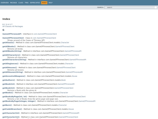Open the getAllHouses() method link
The image size is (158, 119).
(10, 68)
